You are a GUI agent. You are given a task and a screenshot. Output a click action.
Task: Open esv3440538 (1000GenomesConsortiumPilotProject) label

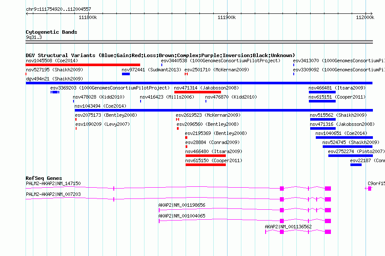pos(221,61)
